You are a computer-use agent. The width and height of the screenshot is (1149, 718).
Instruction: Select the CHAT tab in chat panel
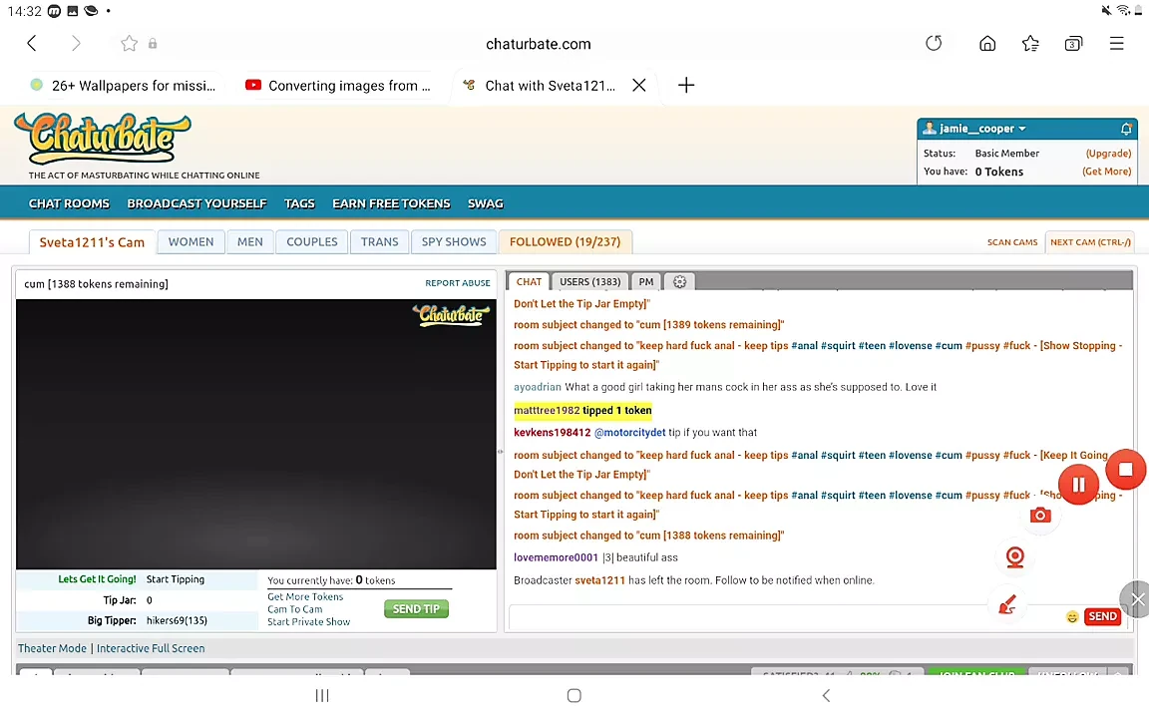point(529,282)
